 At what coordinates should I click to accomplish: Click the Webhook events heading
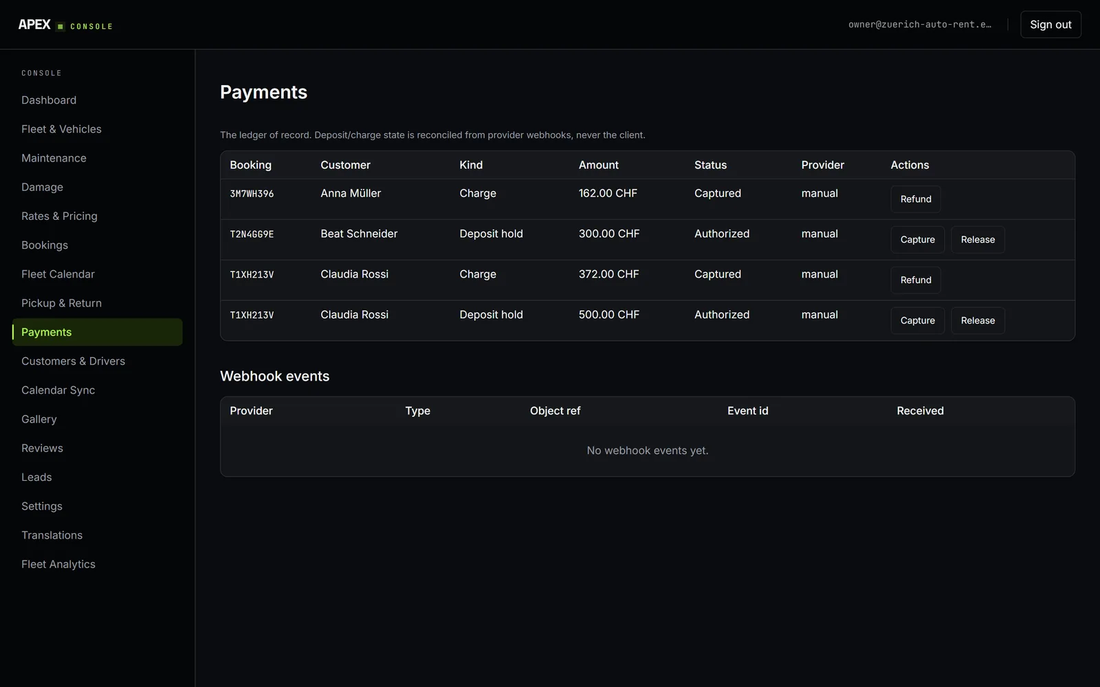274,376
